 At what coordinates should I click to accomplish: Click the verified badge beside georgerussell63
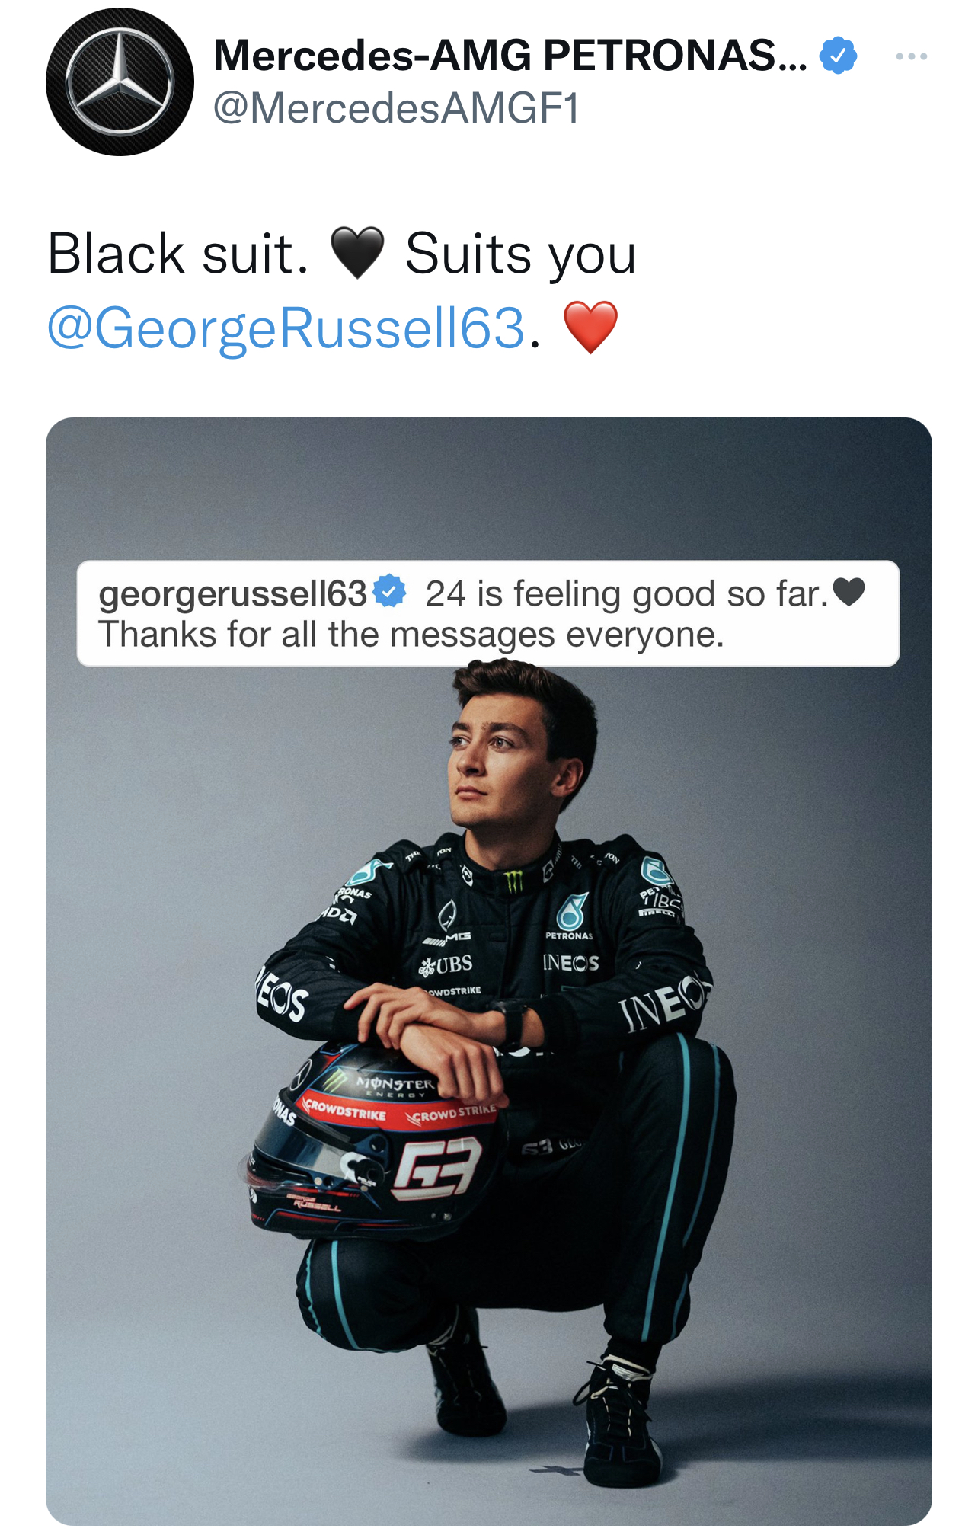[390, 592]
